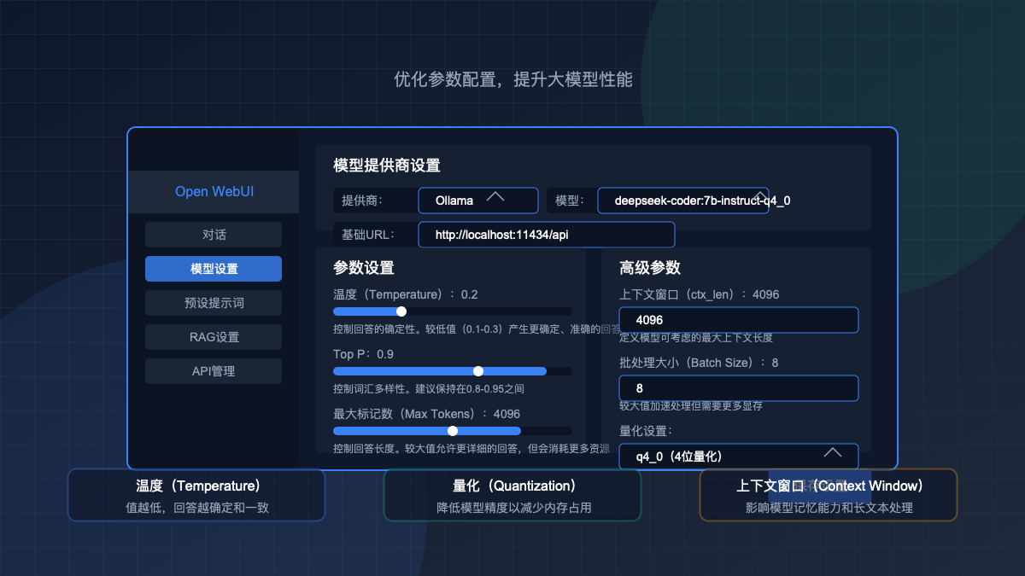
Task: Click the 温度（Temperature）：0.2 label
Action: (x=406, y=294)
